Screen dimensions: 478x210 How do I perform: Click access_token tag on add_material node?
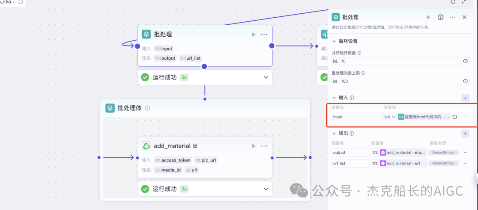point(173,160)
